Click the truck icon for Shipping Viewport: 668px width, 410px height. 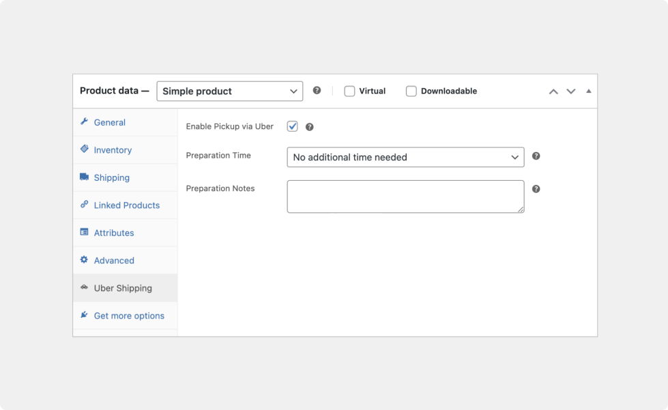(x=84, y=177)
